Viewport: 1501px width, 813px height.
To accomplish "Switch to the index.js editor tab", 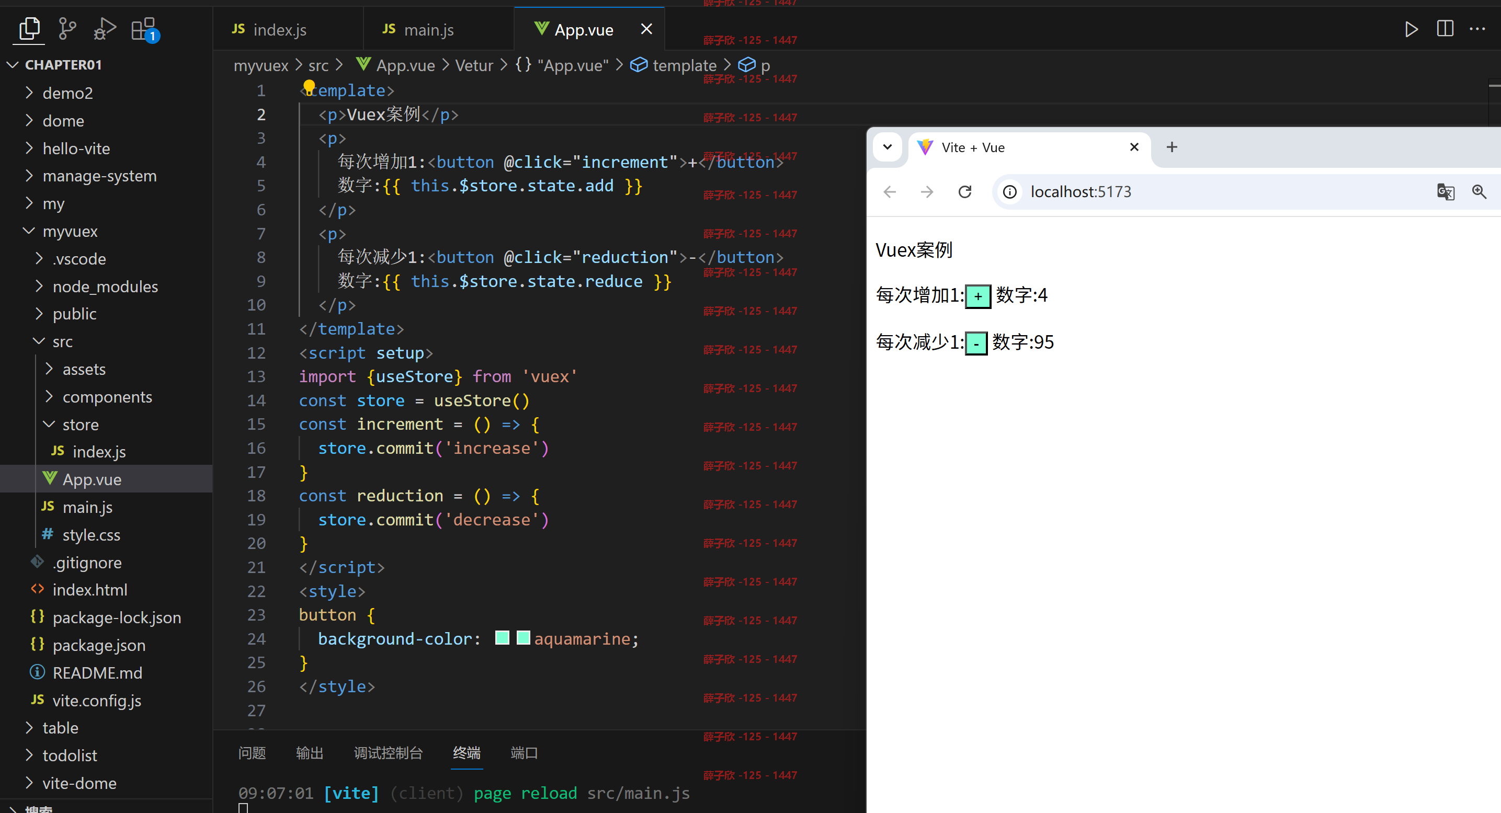I will (288, 29).
